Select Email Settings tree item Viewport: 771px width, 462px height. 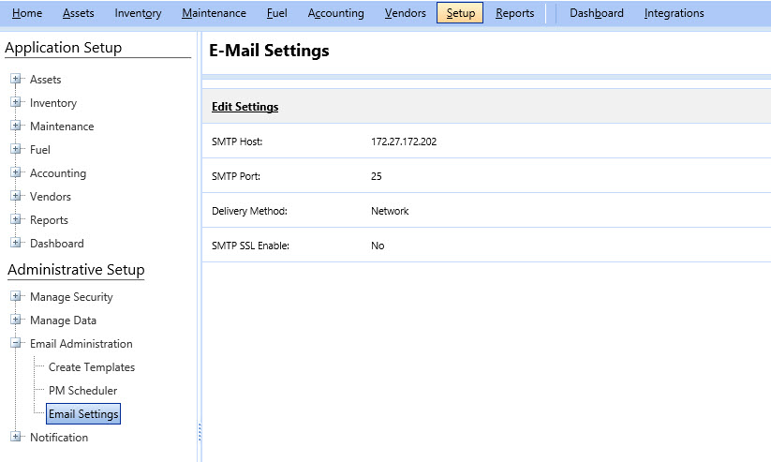click(83, 414)
